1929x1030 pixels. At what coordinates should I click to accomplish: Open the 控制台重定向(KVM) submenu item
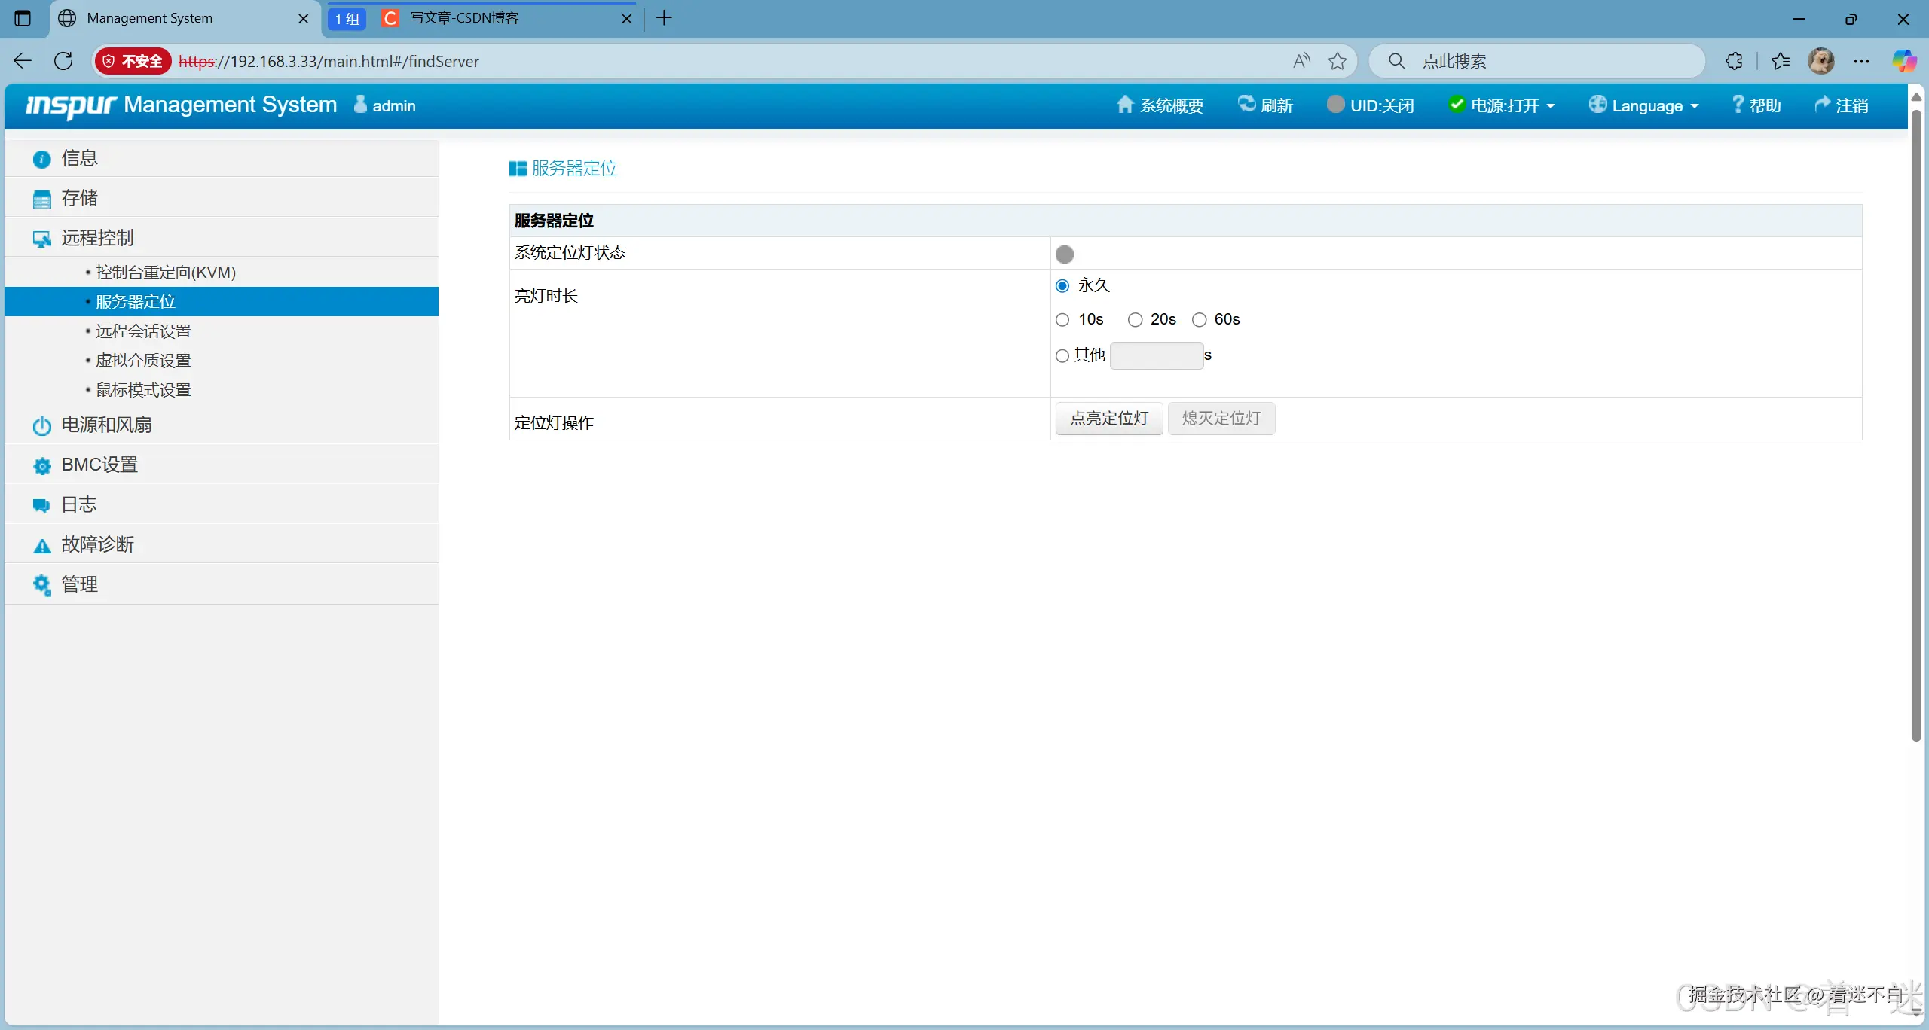165,271
